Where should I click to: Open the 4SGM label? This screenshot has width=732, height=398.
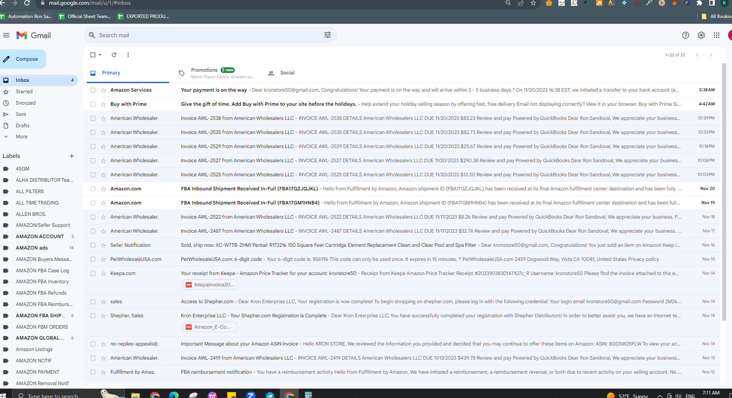tap(22, 169)
